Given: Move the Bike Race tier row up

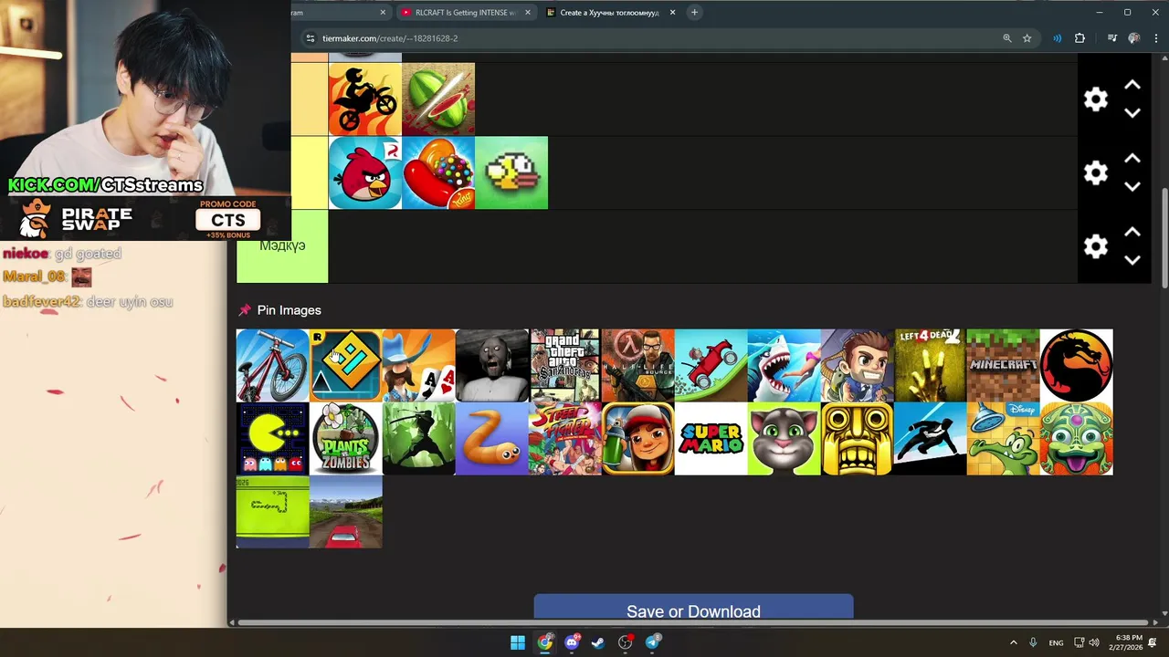Looking at the screenshot, I should (x=1132, y=85).
